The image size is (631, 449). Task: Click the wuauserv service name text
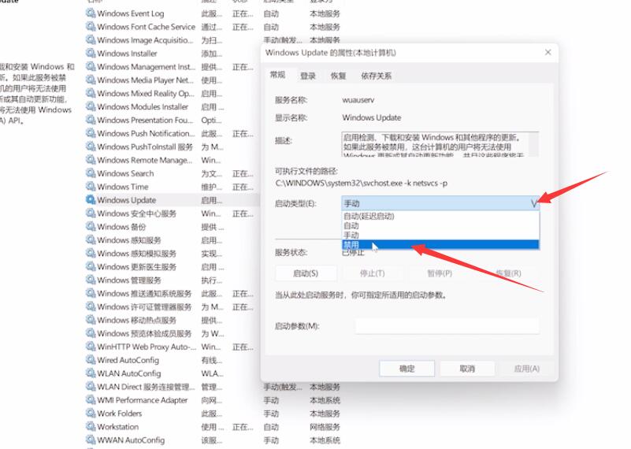(358, 100)
